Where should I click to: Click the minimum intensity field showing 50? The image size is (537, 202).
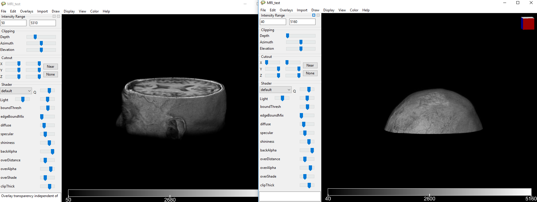(13, 23)
